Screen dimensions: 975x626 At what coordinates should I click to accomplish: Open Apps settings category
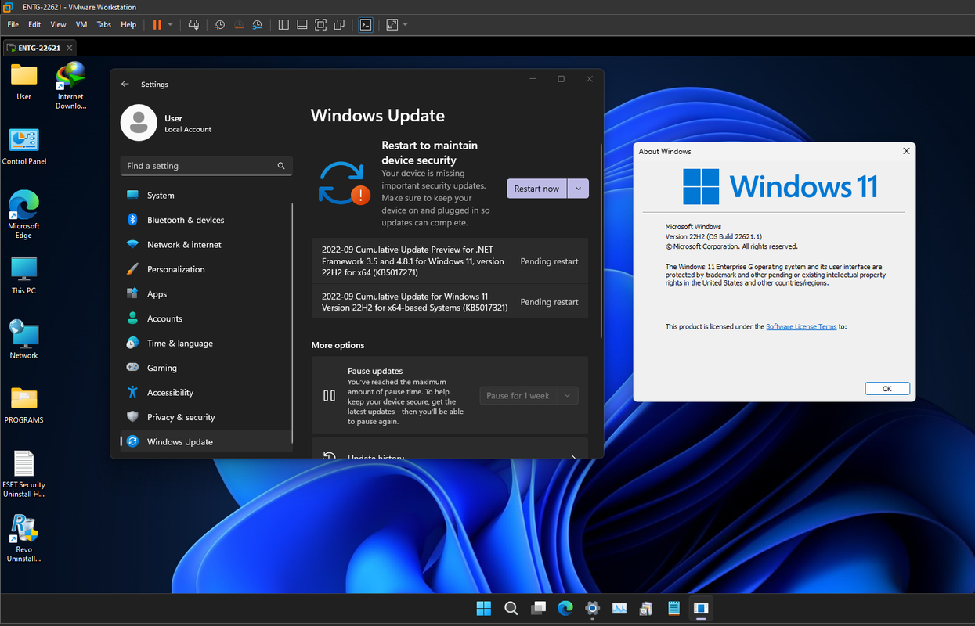207,293
